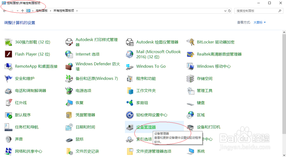This screenshot has height=157, width=286.
Task: Click the 键盘 keyboard icon
Action: (190, 104)
